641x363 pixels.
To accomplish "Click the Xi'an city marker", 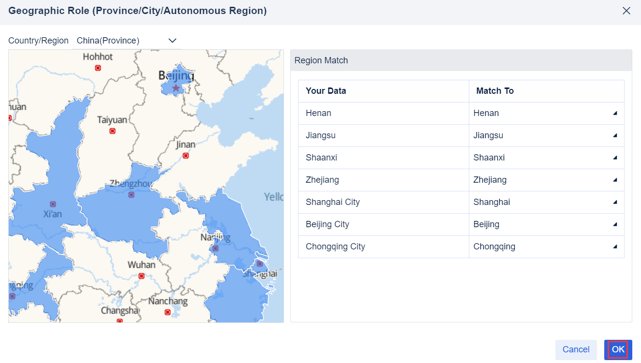I will click(53, 204).
